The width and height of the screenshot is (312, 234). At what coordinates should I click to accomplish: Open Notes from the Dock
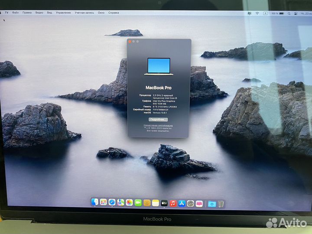click(x=156, y=203)
